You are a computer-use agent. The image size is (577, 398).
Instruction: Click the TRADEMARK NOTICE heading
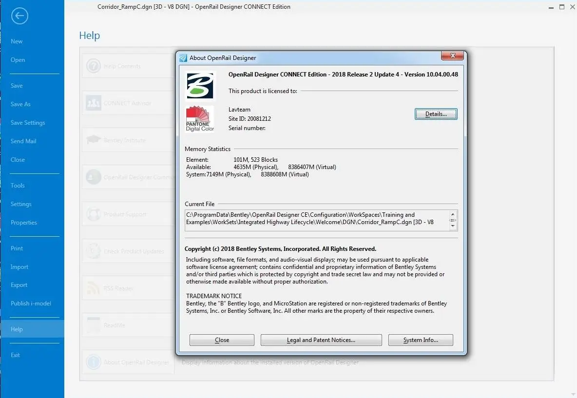click(214, 296)
